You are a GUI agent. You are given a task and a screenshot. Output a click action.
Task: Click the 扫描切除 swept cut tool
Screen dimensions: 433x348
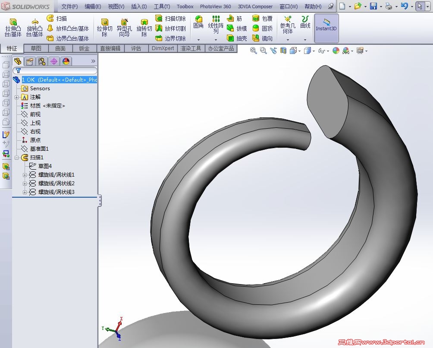(x=170, y=19)
